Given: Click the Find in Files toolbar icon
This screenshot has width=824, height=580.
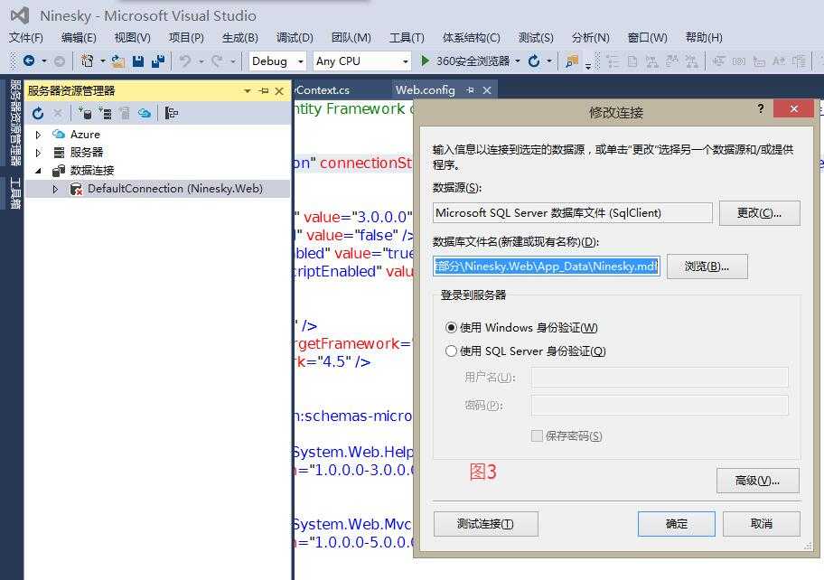Looking at the screenshot, I should (x=572, y=61).
